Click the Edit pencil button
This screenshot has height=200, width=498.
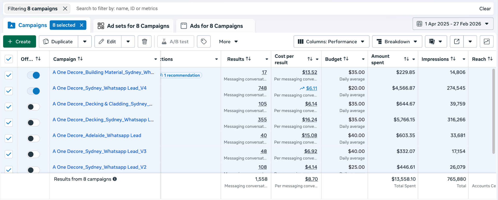(108, 42)
